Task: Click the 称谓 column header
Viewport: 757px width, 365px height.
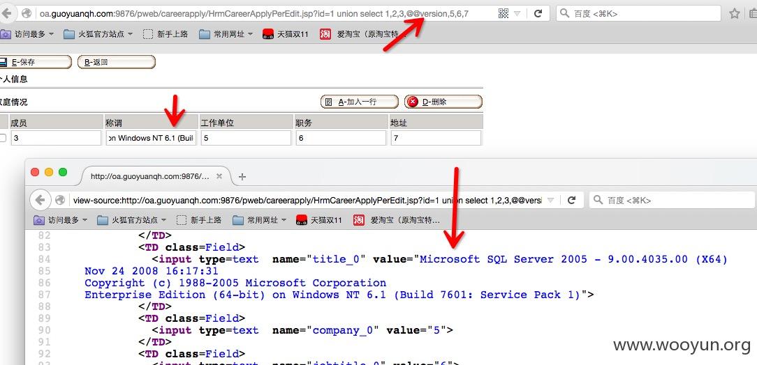Action: pos(151,122)
